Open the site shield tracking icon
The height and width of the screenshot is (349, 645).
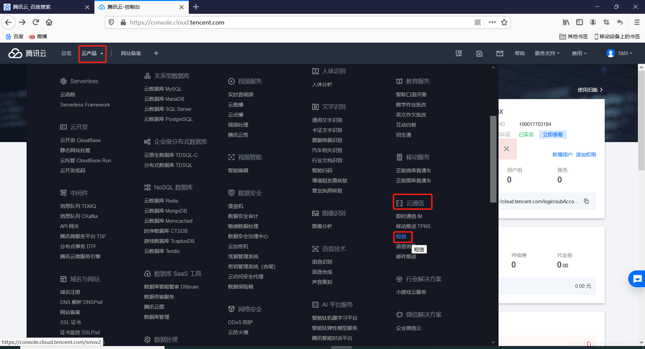(111, 23)
